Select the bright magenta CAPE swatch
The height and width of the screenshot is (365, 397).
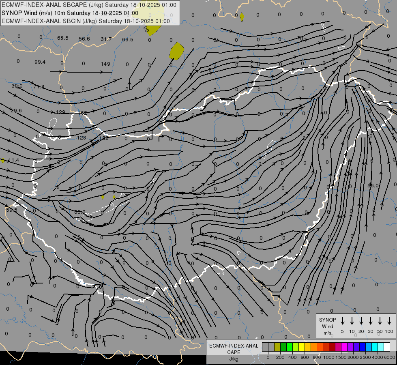pyautogui.click(x=344, y=347)
